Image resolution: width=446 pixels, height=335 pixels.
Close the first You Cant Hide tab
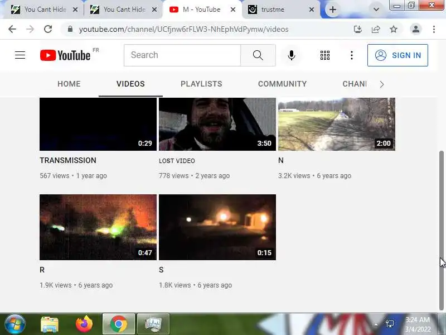(x=75, y=9)
